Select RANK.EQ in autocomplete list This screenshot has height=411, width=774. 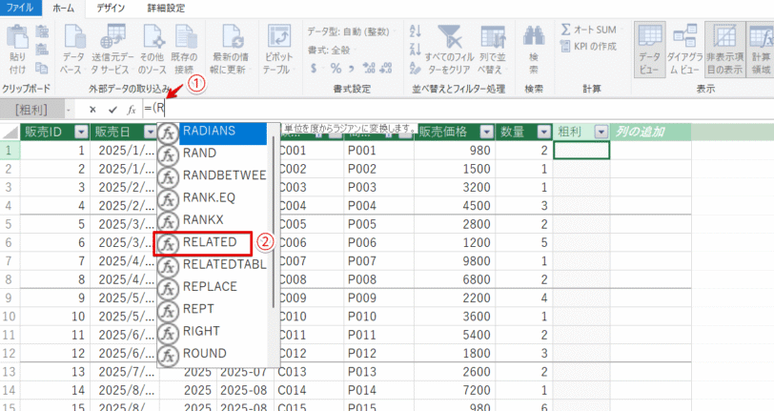[213, 197]
